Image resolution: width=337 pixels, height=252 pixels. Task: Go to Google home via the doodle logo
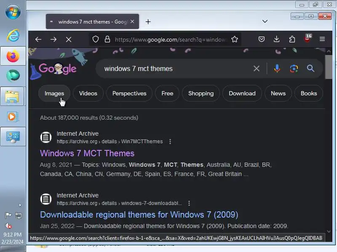[57, 68]
